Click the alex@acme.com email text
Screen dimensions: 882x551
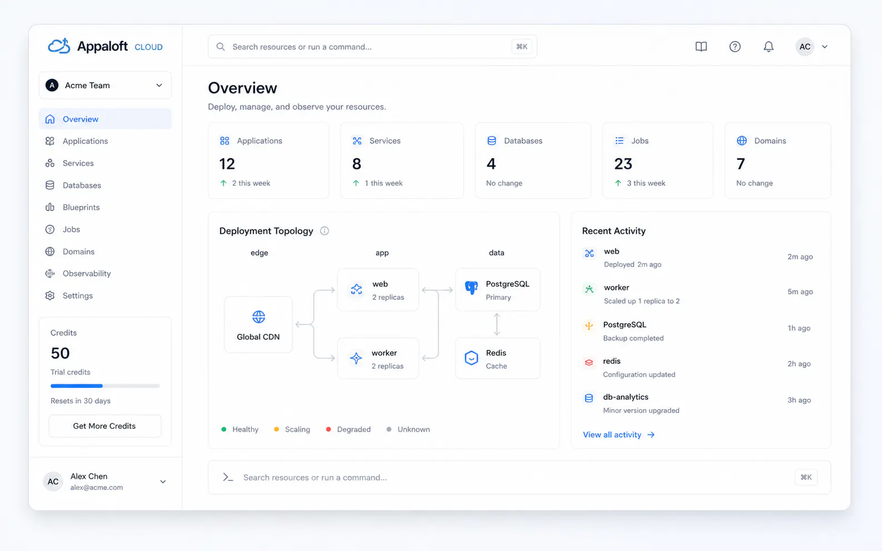[x=97, y=488]
